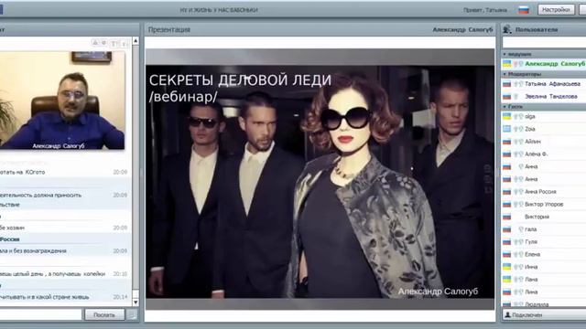Collapse the Гости group in users list
Viewport: 586px width, 329px height.
pos(505,107)
